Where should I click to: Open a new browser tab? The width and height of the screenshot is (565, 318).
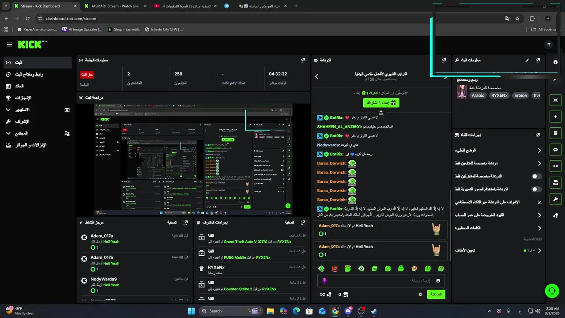(x=296, y=6)
